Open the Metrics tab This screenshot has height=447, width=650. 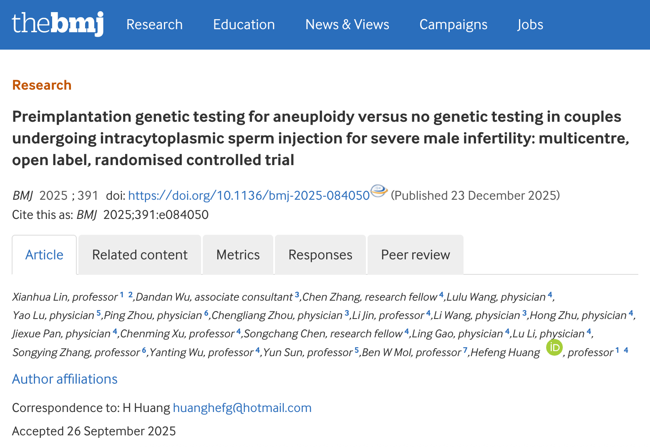pos(238,255)
